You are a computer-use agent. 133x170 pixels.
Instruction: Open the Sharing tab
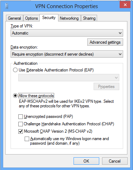[89, 18]
